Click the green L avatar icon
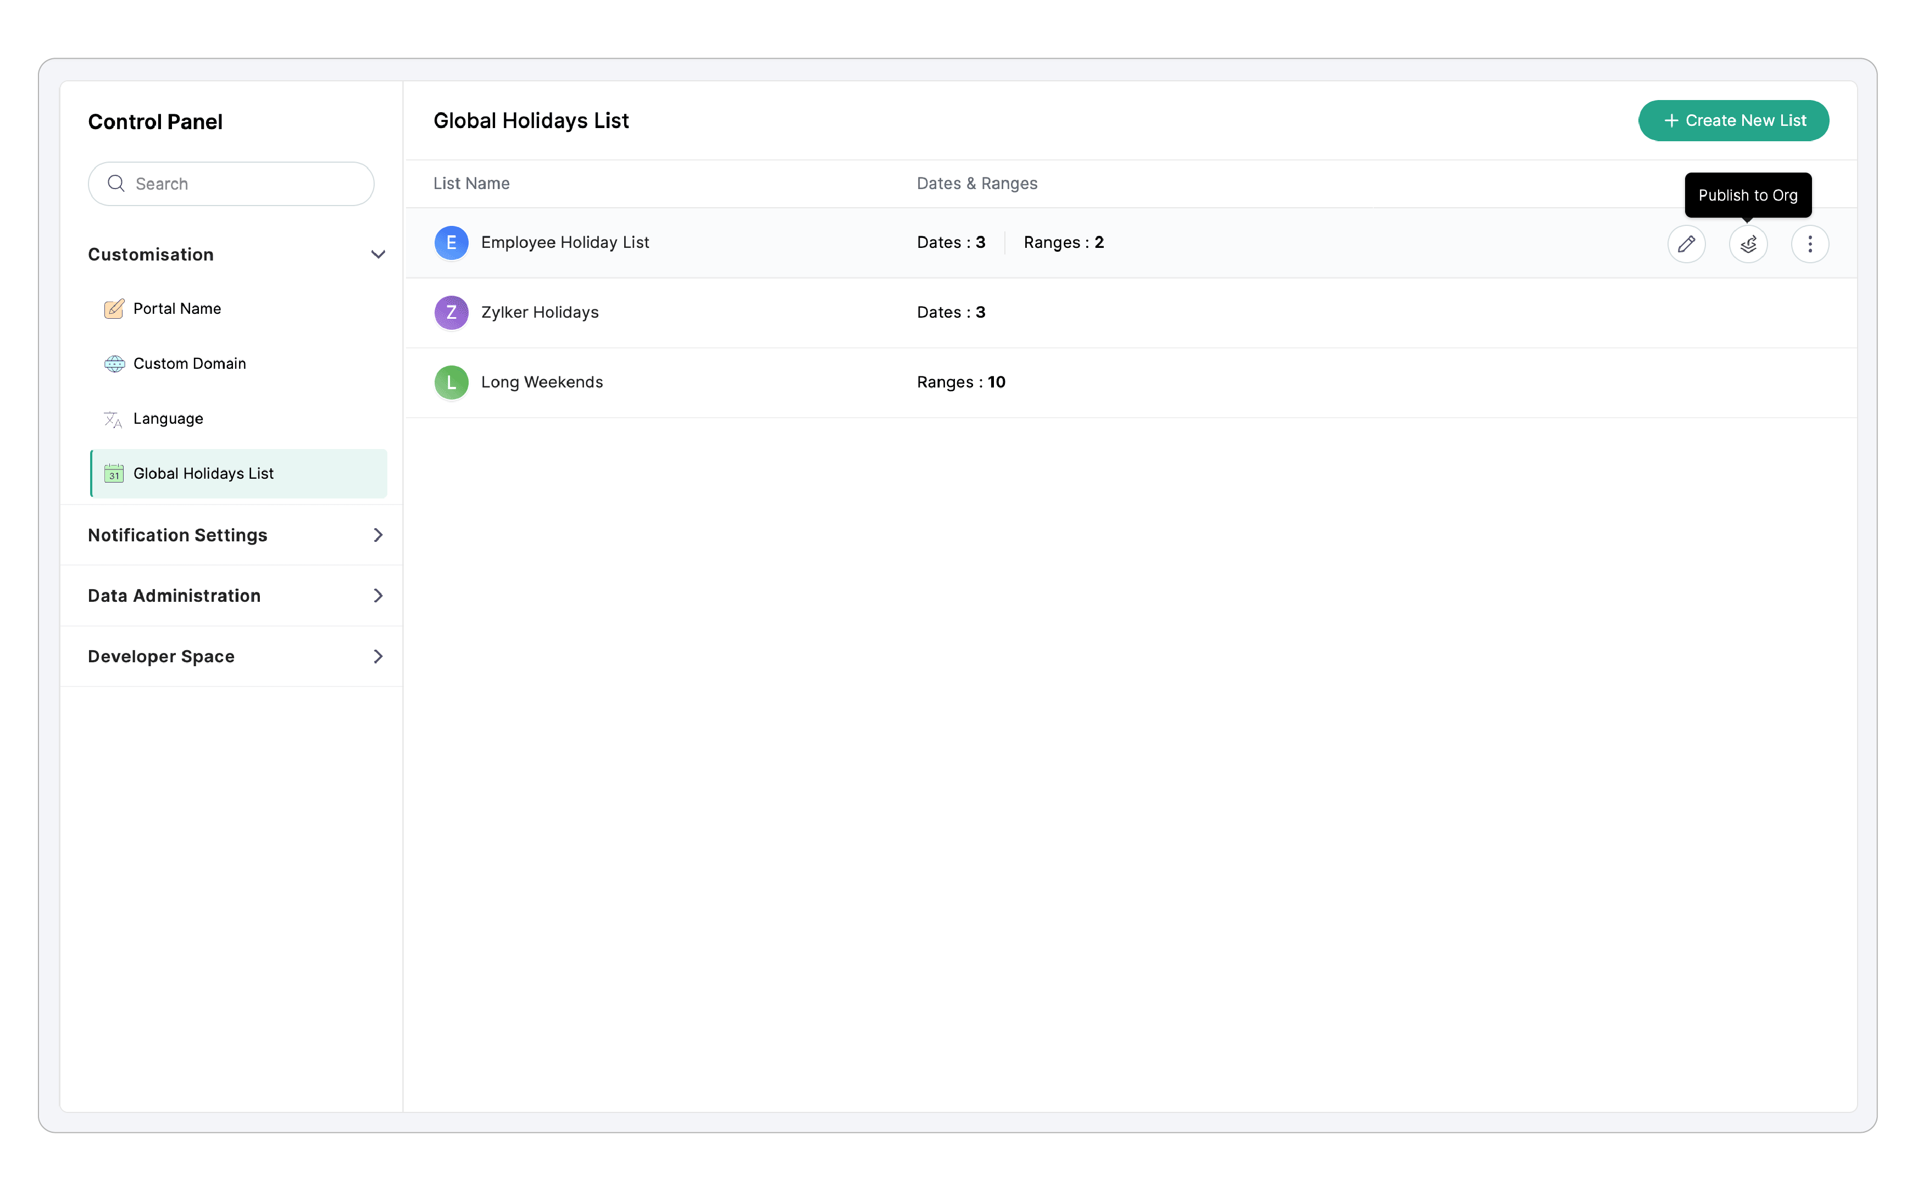The width and height of the screenshot is (1912, 1191). 451,382
